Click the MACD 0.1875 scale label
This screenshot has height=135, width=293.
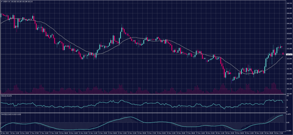[288, 115]
